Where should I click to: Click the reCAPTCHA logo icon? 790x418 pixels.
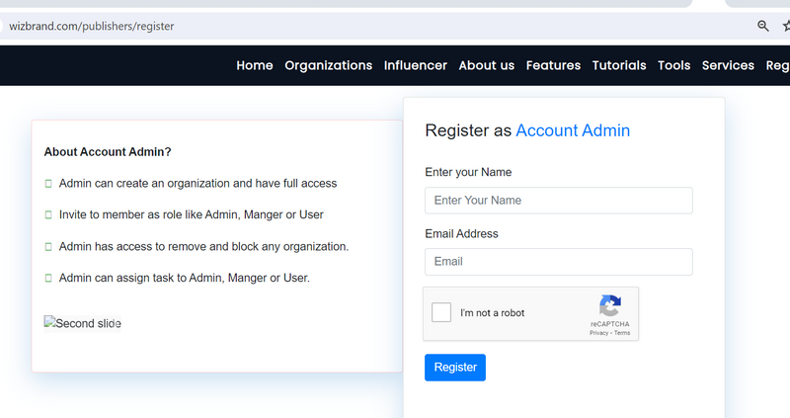click(609, 305)
